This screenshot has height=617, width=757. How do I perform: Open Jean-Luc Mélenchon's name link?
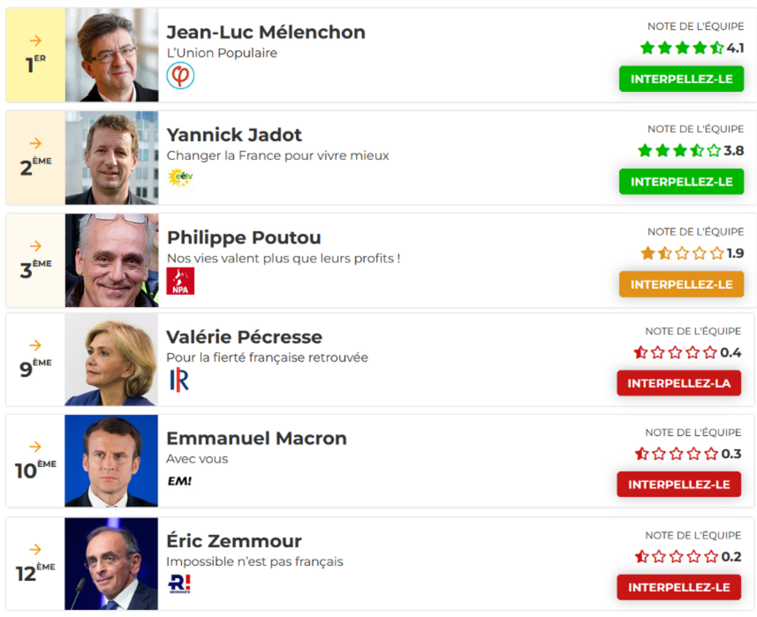point(266,32)
